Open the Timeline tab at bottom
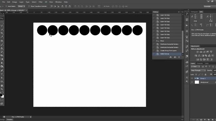Screen dimensions: 216x121 10,120
